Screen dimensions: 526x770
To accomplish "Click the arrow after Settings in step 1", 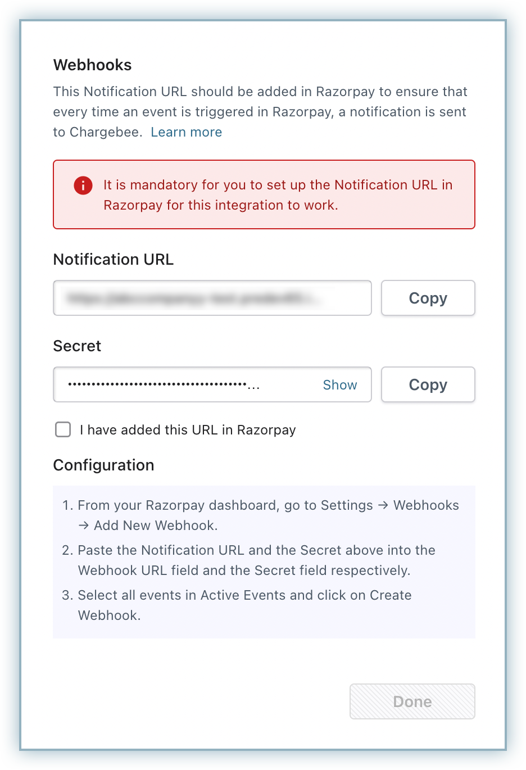I will 383,506.
